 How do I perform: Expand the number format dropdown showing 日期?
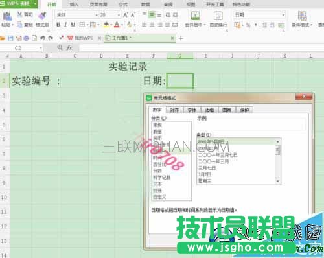pyautogui.click(x=283, y=15)
